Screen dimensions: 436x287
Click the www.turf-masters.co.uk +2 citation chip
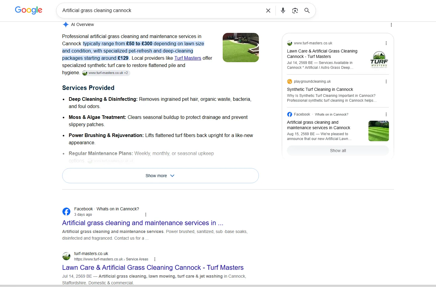(106, 73)
